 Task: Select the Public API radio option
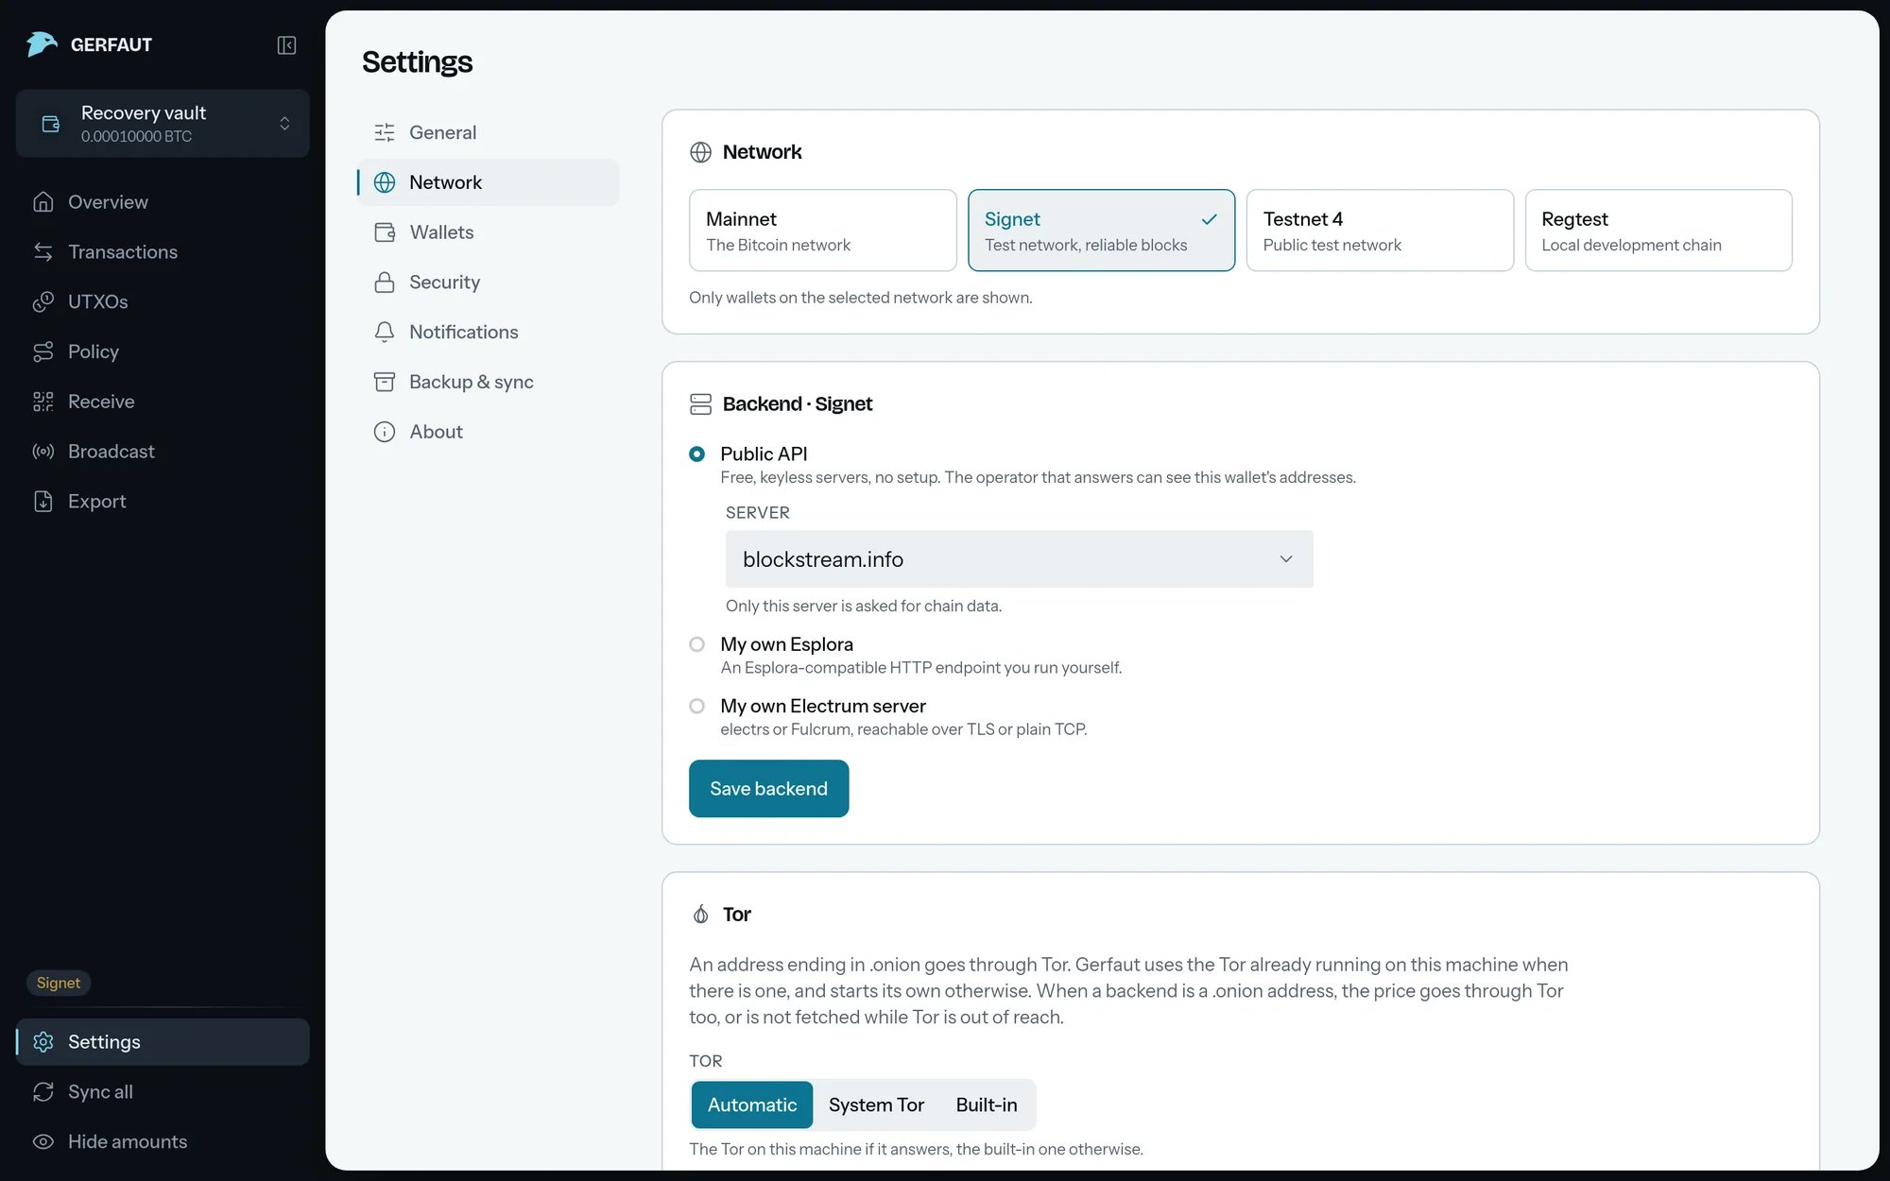(696, 454)
